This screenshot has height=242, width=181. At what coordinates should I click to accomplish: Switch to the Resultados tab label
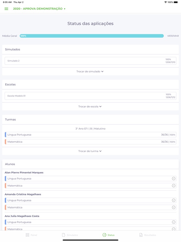pyautogui.click(x=150, y=235)
